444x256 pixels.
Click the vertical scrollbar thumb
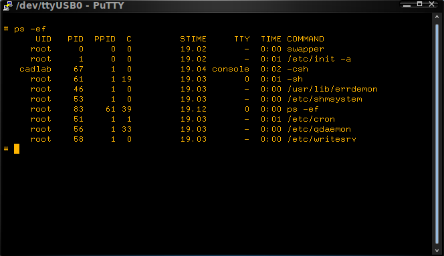pos(437,134)
